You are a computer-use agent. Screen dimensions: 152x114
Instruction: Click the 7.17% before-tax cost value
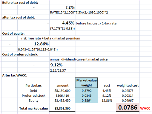pyautogui.click(x=70, y=8)
